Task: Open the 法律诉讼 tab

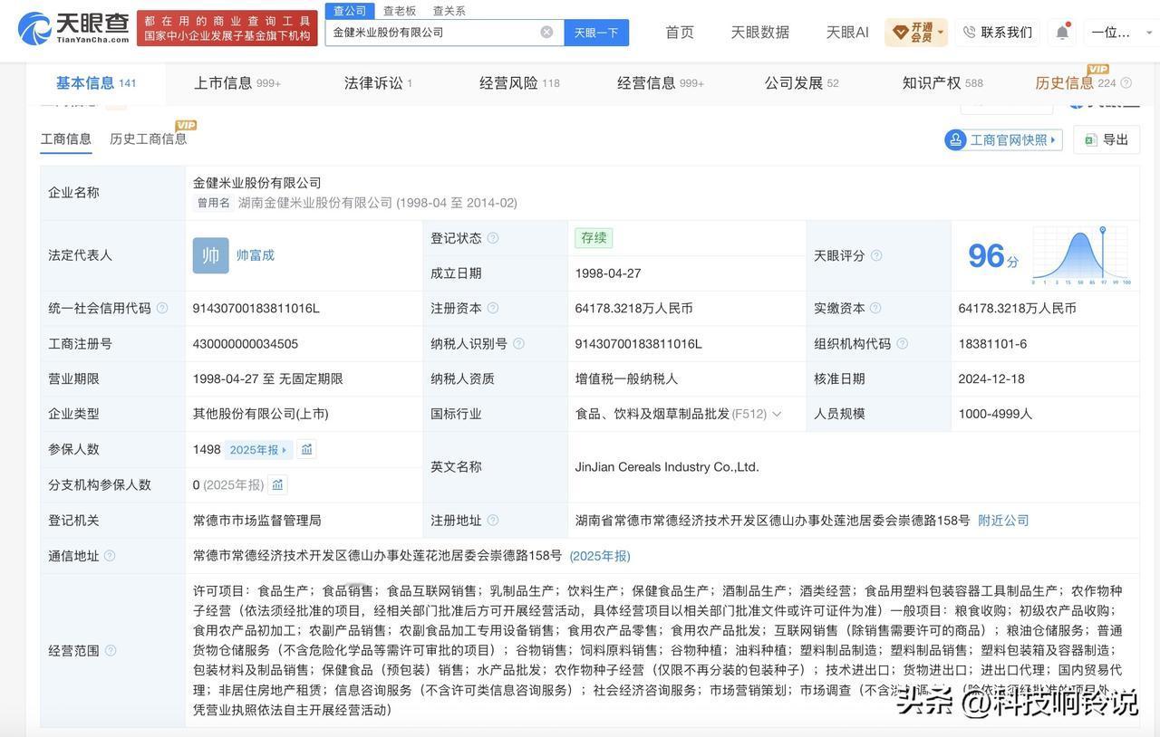Action: point(378,83)
